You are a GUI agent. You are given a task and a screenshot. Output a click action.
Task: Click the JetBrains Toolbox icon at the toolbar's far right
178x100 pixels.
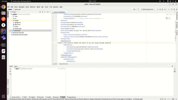(177, 9)
